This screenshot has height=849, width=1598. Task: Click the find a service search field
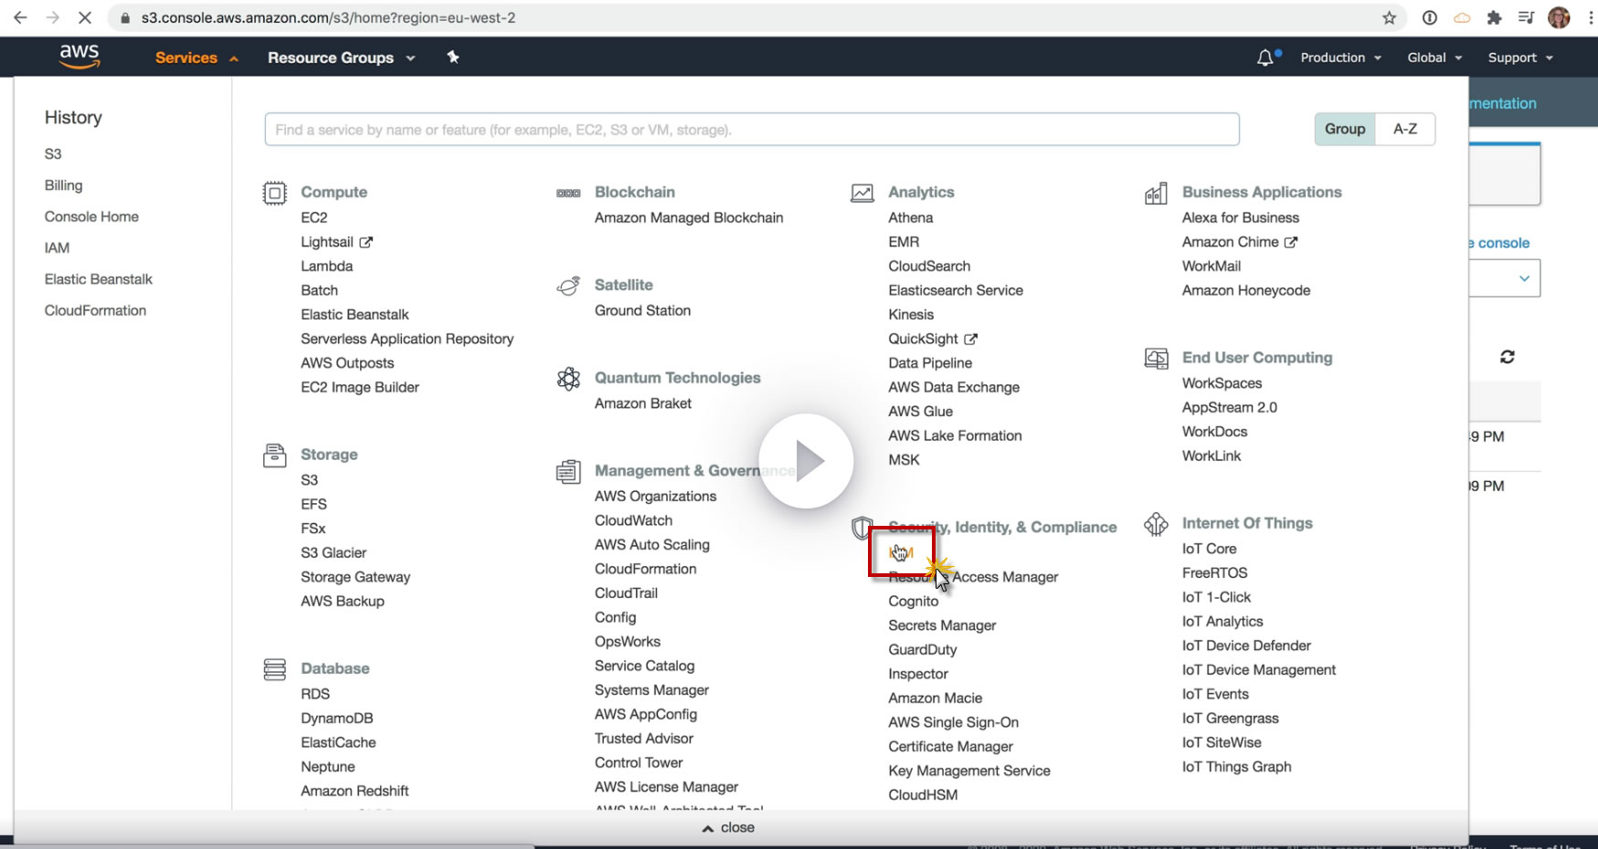coord(751,130)
